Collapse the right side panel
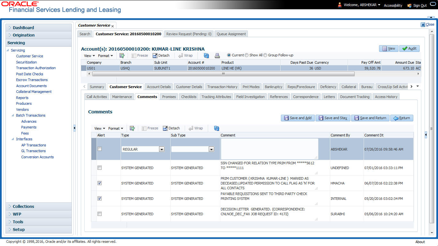Image resolution: width=438 pixels, height=246 pixels. point(426,135)
